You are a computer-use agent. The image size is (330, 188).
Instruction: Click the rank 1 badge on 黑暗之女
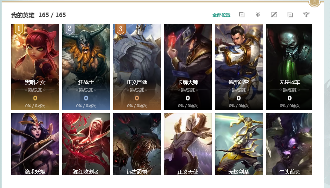[x=19, y=29]
